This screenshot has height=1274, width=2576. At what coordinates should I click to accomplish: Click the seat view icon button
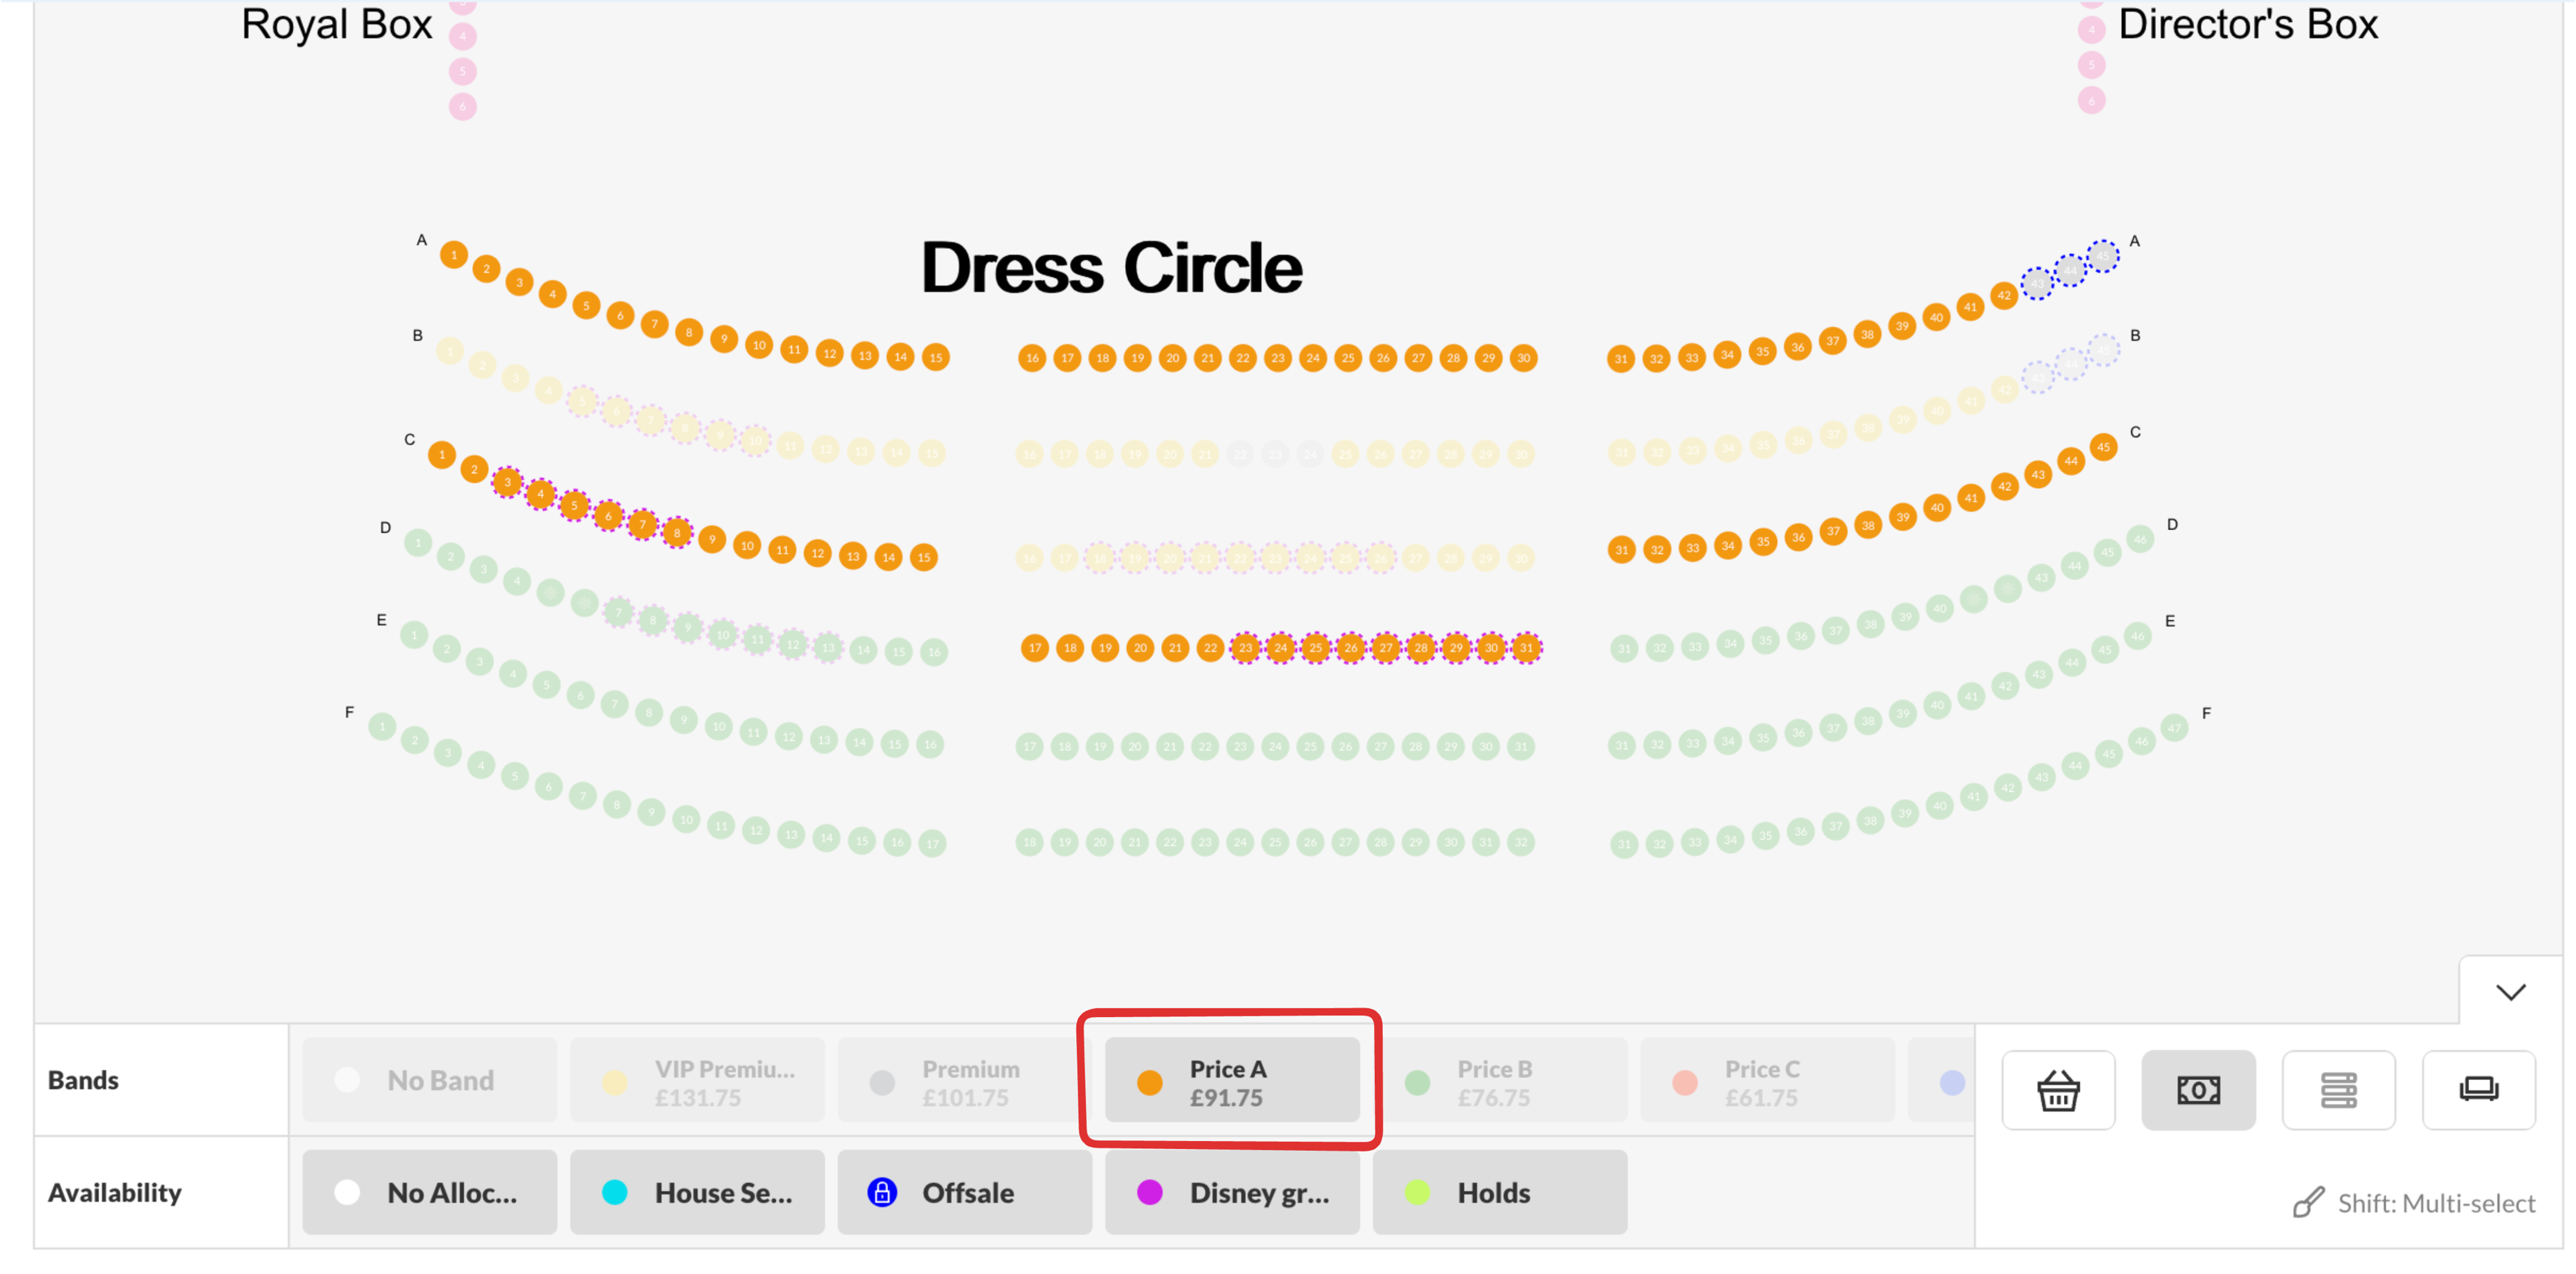[2478, 1089]
